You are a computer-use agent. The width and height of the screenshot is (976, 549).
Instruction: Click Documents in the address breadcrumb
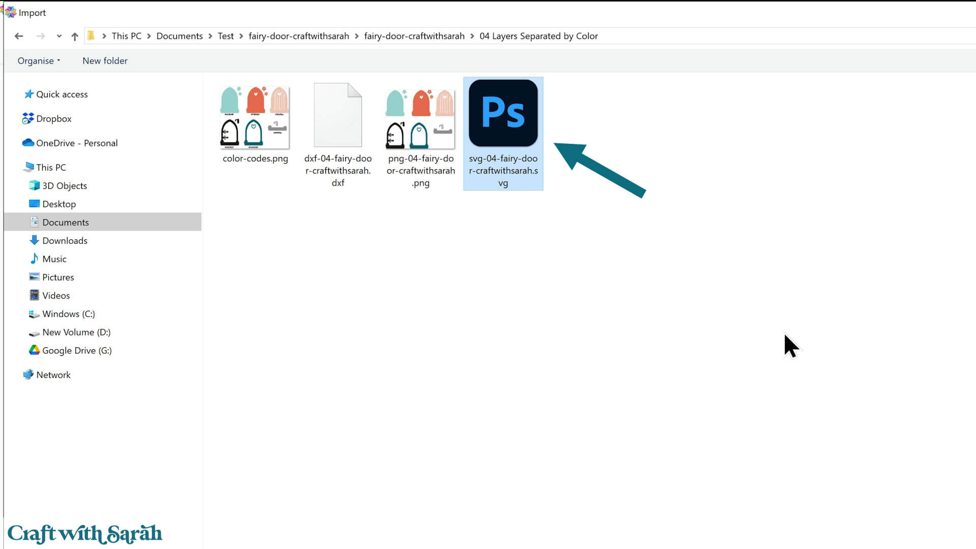[179, 36]
